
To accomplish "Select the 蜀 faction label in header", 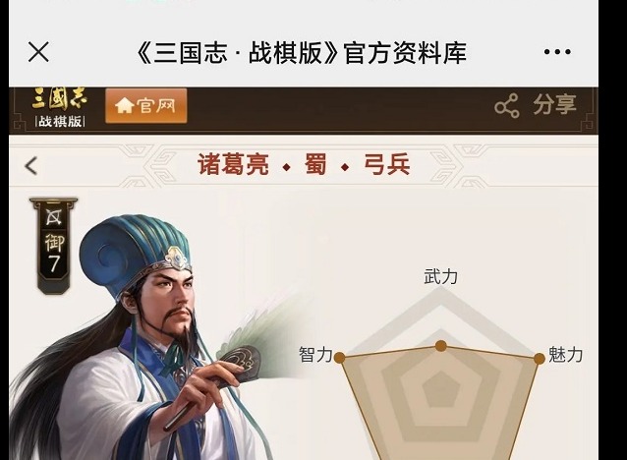I will click(x=315, y=164).
